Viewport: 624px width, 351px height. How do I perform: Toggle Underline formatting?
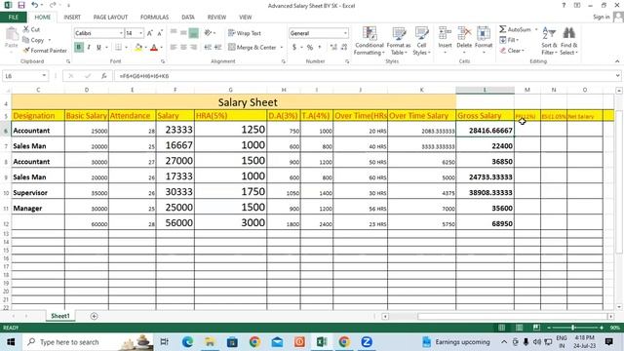pyautogui.click(x=98, y=48)
